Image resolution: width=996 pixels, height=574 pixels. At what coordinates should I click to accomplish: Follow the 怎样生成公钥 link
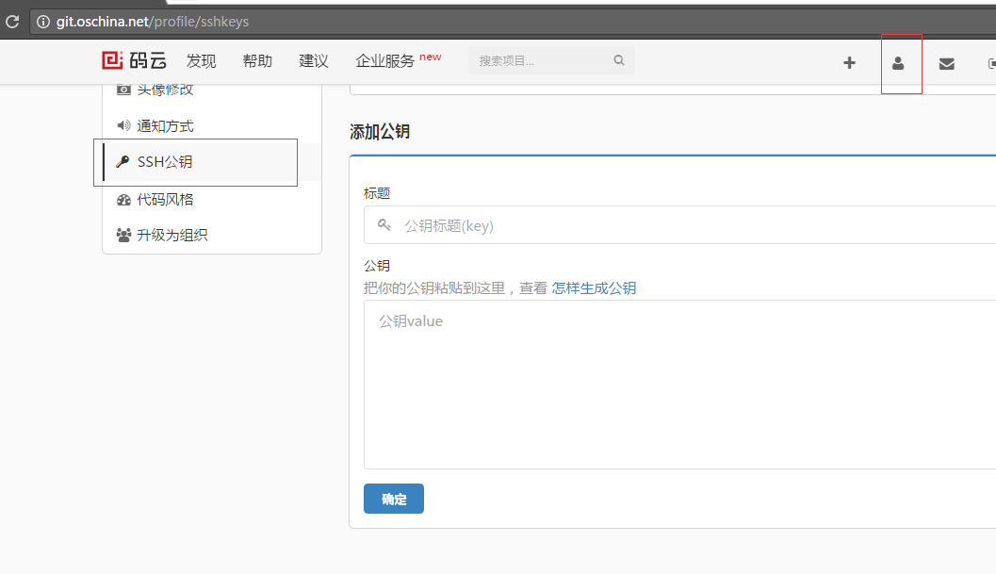594,288
